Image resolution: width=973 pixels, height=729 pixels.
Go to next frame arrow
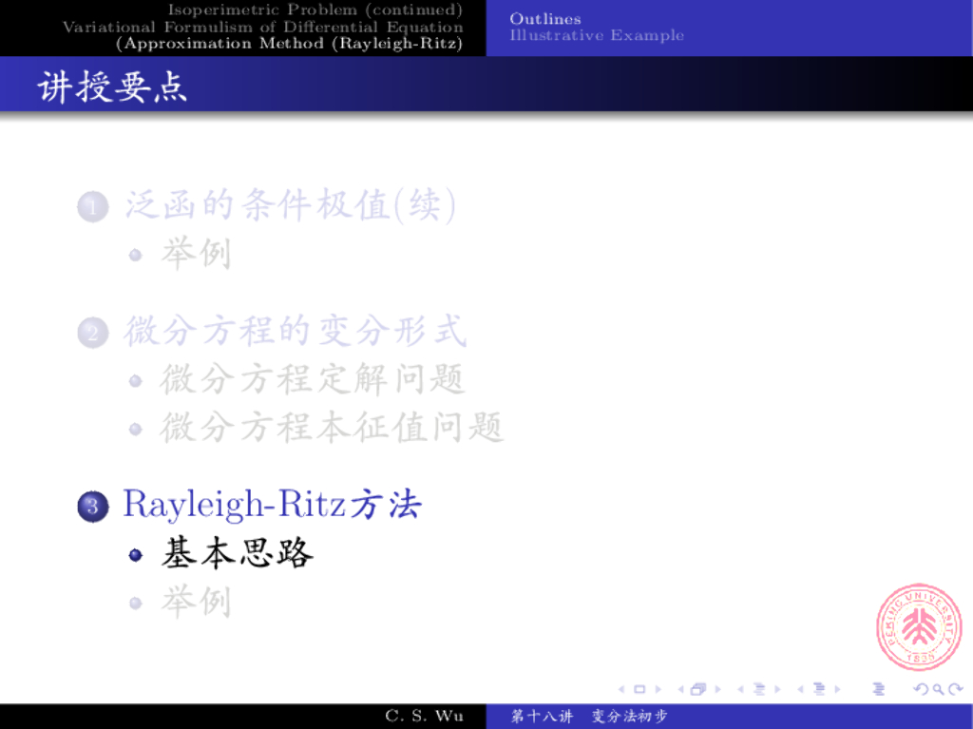point(718,689)
